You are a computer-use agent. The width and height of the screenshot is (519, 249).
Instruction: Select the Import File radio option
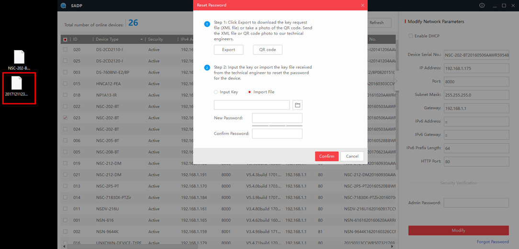(x=249, y=92)
